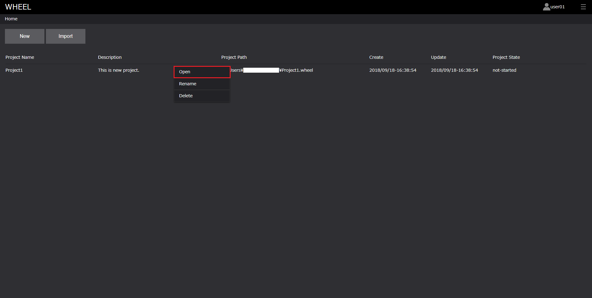Click the not-started project state
The width and height of the screenshot is (592, 298).
click(504, 70)
